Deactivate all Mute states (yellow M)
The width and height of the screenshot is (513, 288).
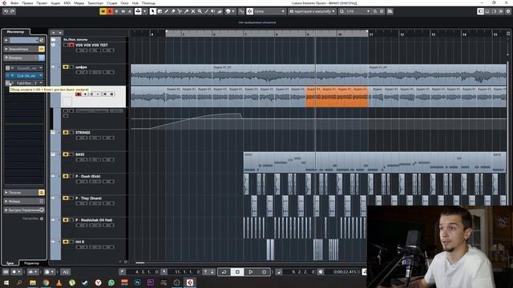103,11
